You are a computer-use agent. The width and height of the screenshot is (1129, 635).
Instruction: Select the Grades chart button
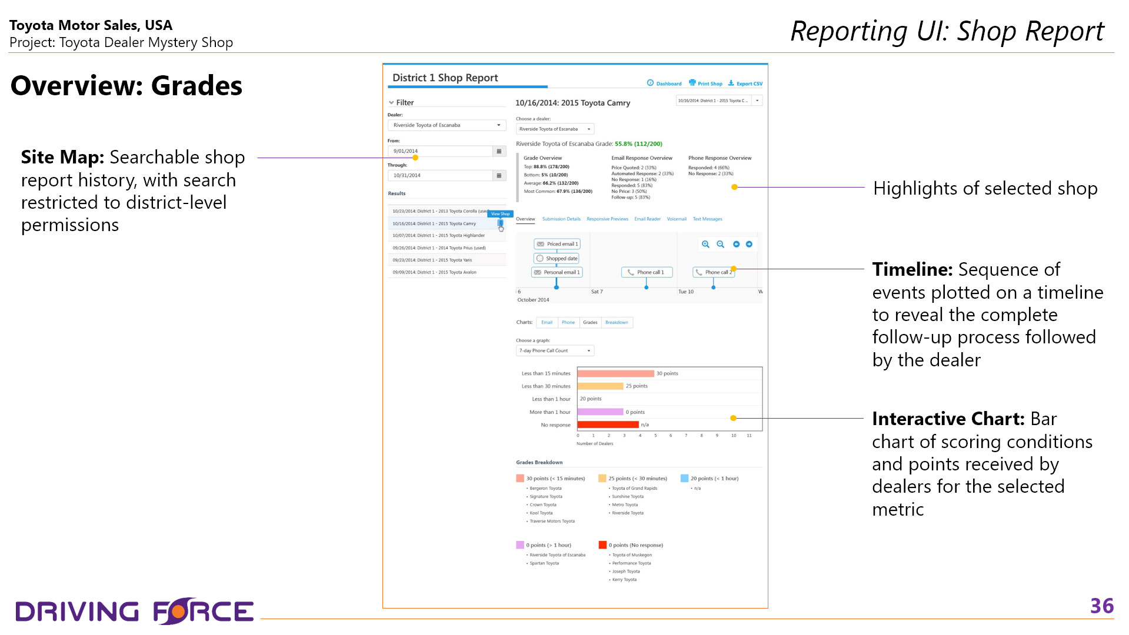590,322
